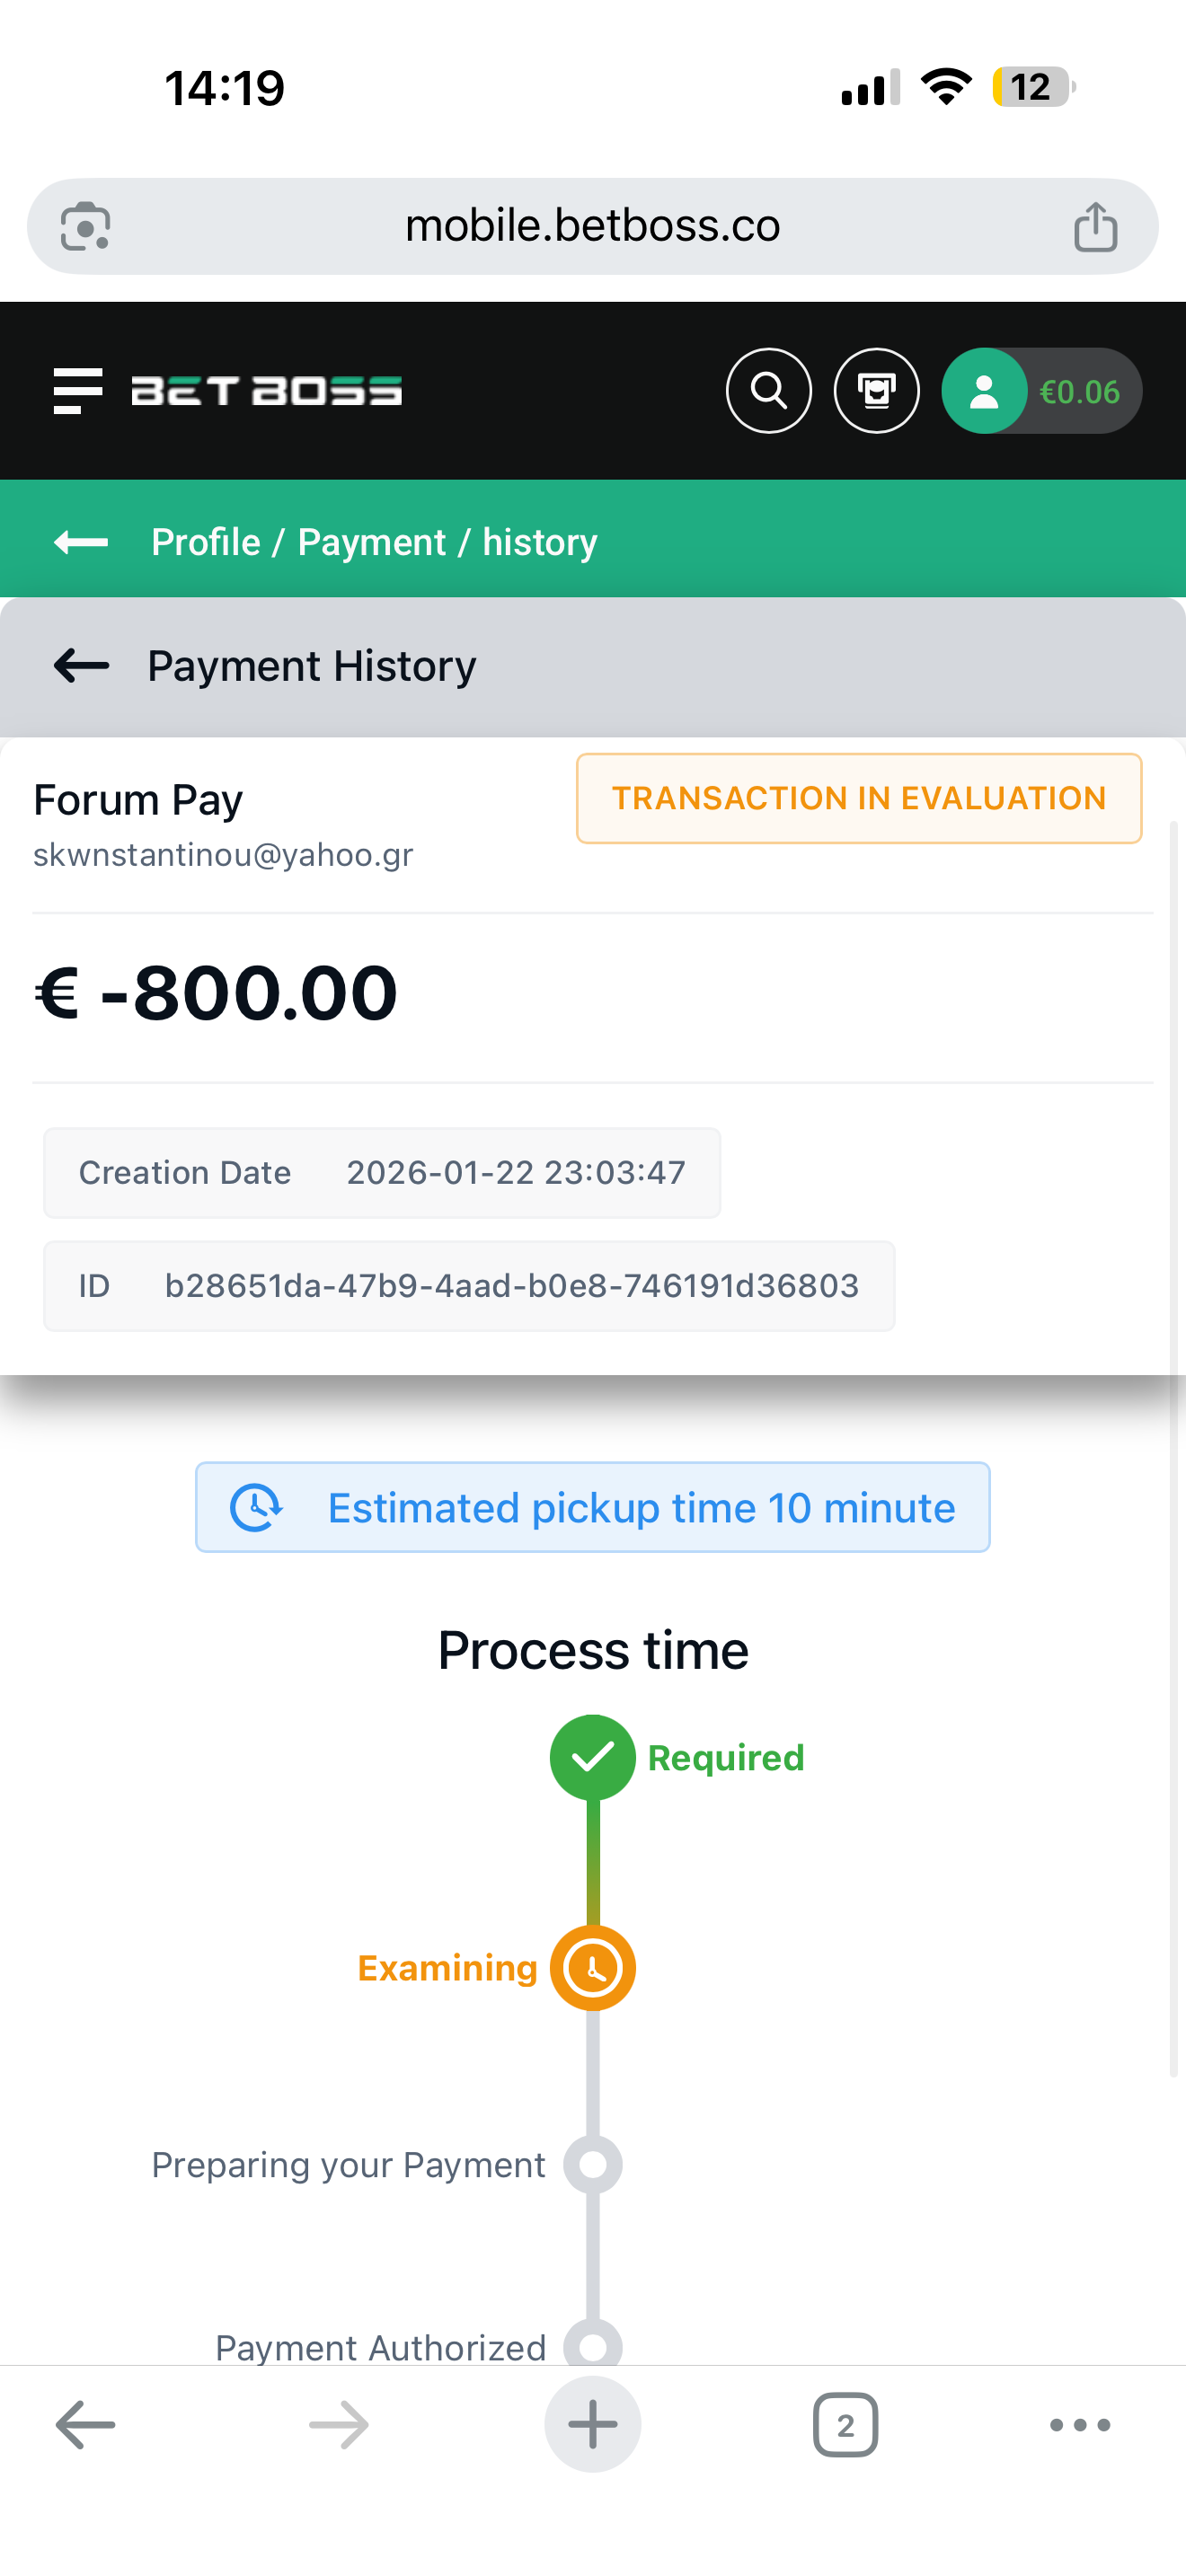
Task: Tap the browser back arrow
Action: (x=85, y=2424)
